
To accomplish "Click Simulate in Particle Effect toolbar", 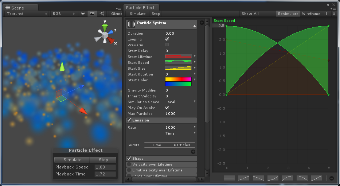I will [138, 13].
